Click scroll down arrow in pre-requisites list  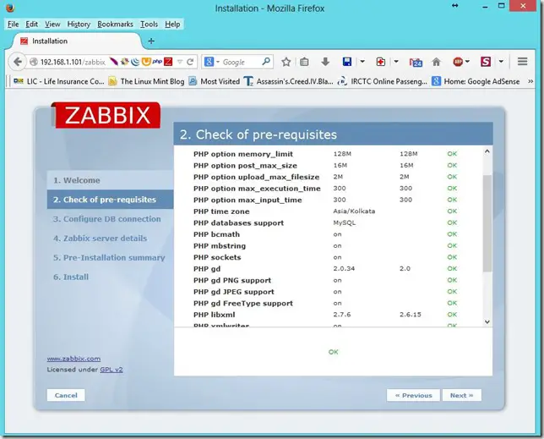coord(487,321)
